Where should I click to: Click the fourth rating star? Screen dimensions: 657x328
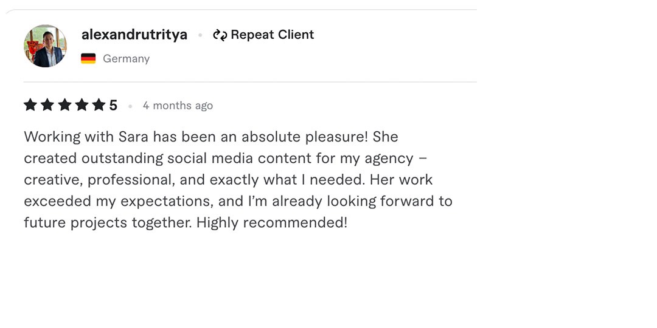(x=82, y=105)
